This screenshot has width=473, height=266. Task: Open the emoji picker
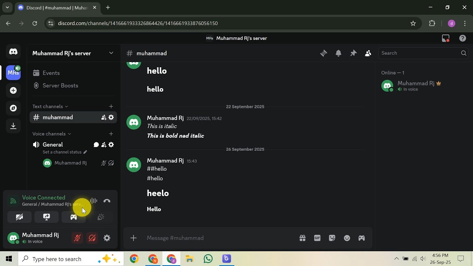click(347, 238)
